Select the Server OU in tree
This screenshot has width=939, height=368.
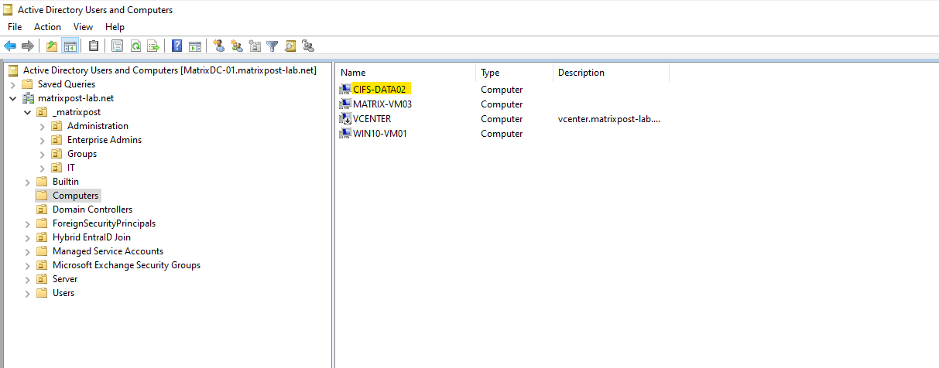pos(65,279)
